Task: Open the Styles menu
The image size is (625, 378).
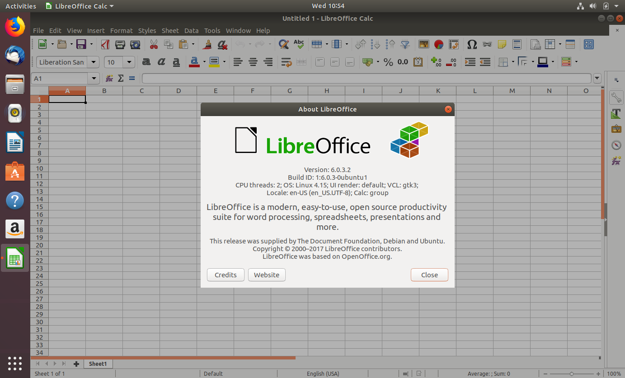Action: pos(147,31)
